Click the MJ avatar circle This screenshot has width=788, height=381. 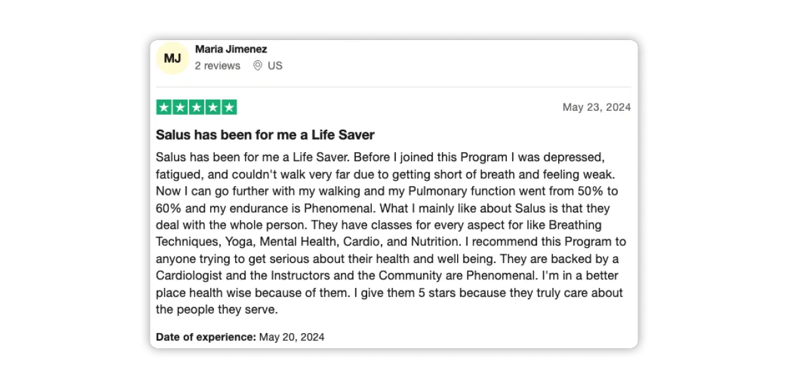(x=173, y=58)
